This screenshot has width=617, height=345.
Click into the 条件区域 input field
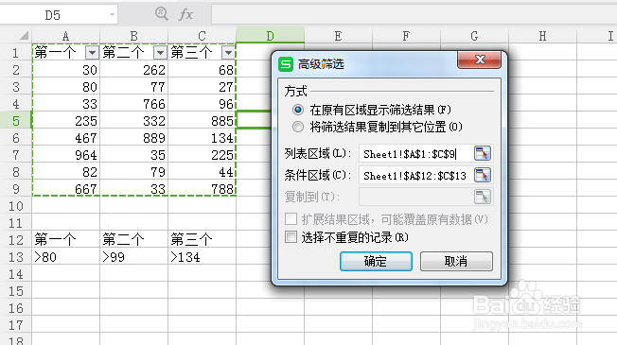click(415, 175)
